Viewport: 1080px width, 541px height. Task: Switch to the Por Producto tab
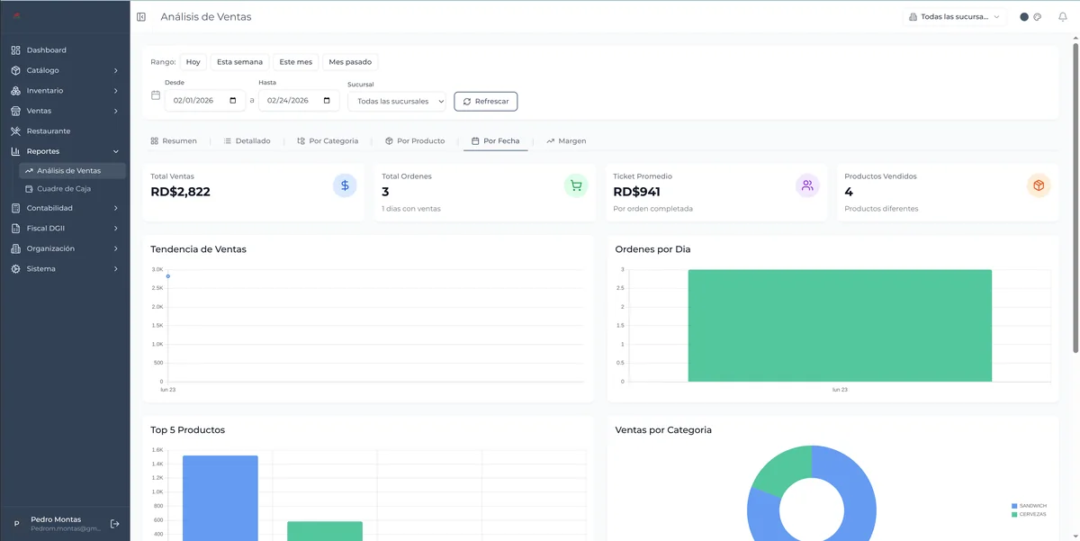(415, 141)
